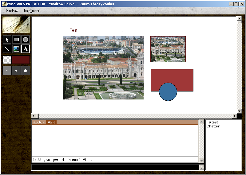
Task: Open the Mindraw menu
Action: tap(12, 11)
